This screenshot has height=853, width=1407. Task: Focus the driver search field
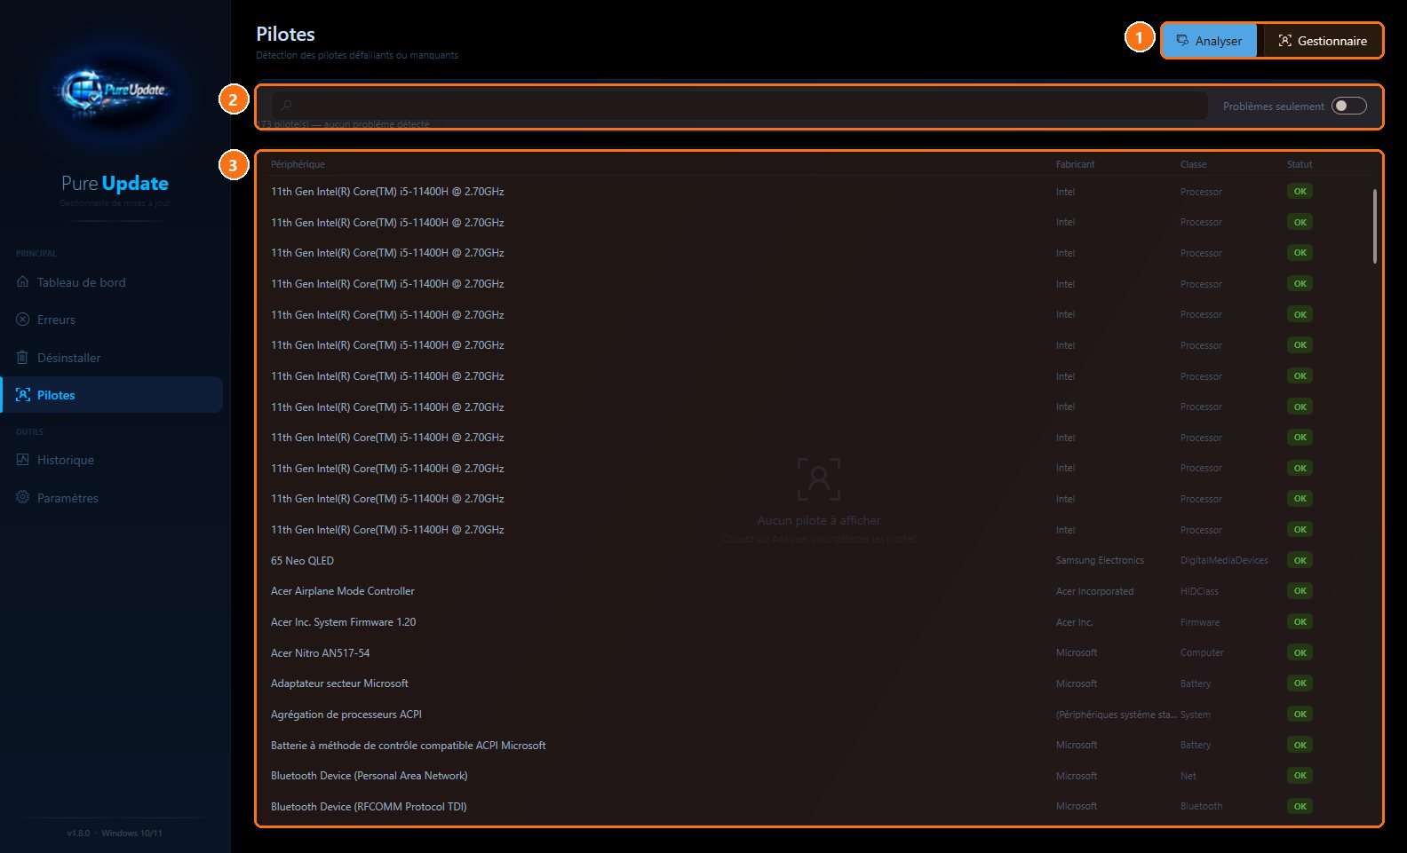(x=739, y=106)
